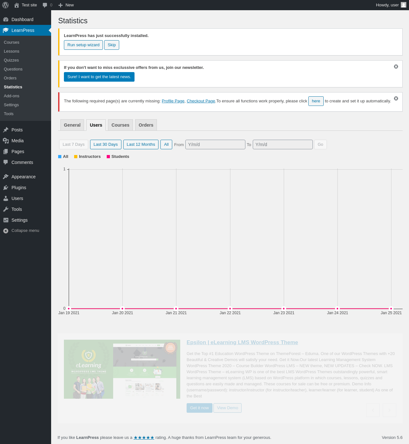The width and height of the screenshot is (409, 444).
Task: Click the Tools wrench icon
Action: click(6, 209)
